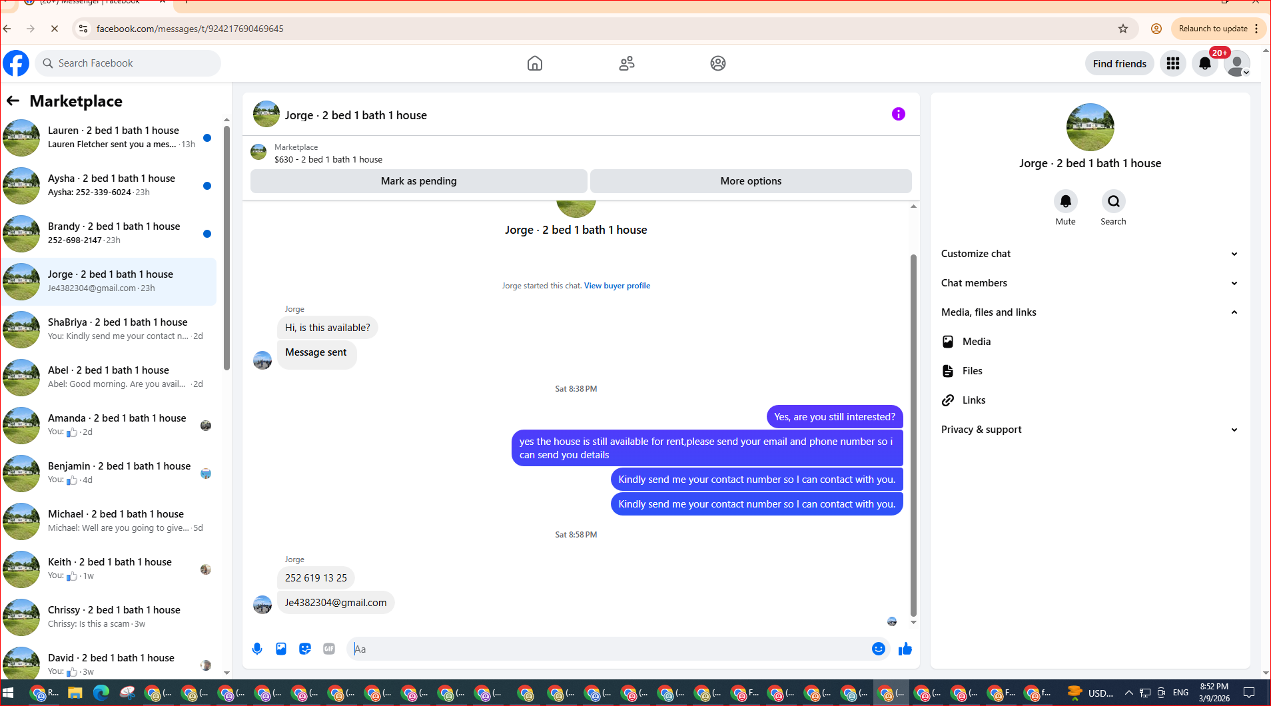Open the Links item

click(1090, 400)
